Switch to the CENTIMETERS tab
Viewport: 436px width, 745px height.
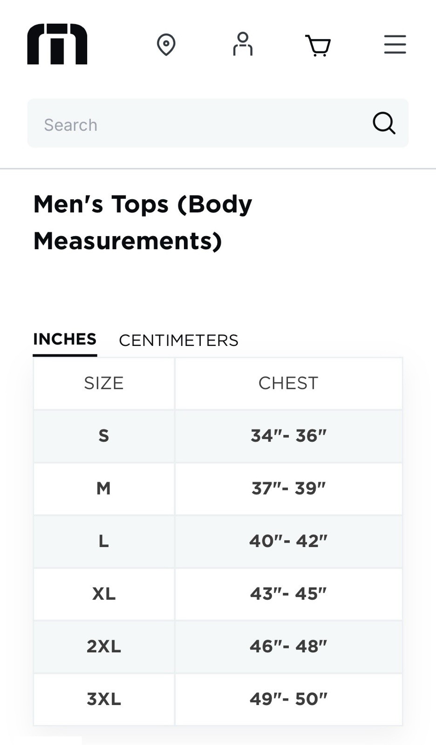tap(178, 340)
